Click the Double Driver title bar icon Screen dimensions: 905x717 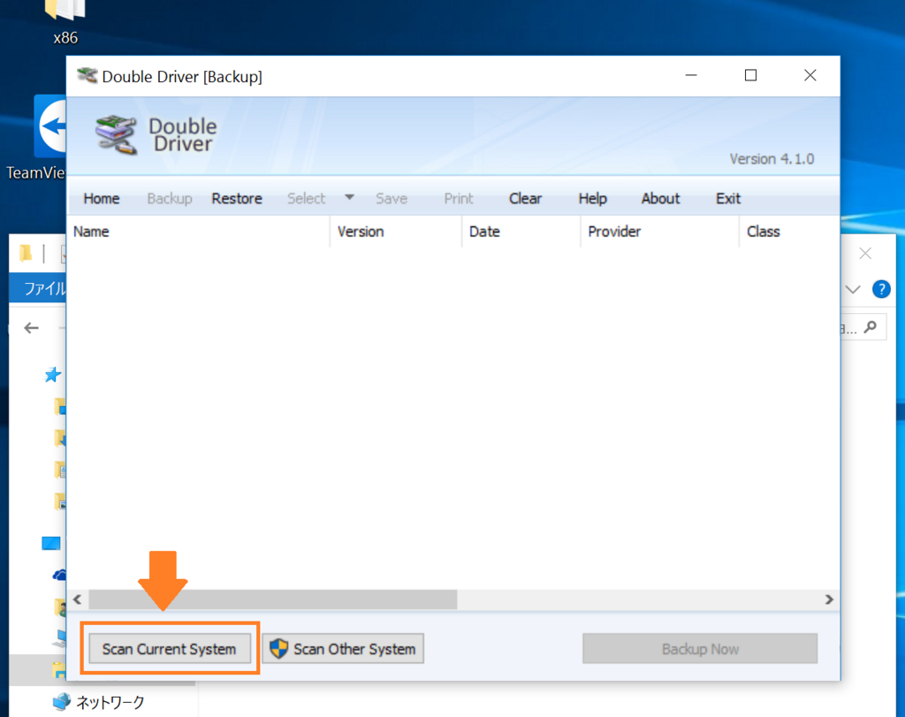click(x=87, y=76)
